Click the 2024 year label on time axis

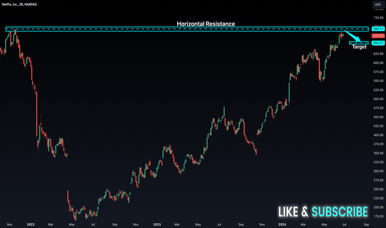pos(282,225)
